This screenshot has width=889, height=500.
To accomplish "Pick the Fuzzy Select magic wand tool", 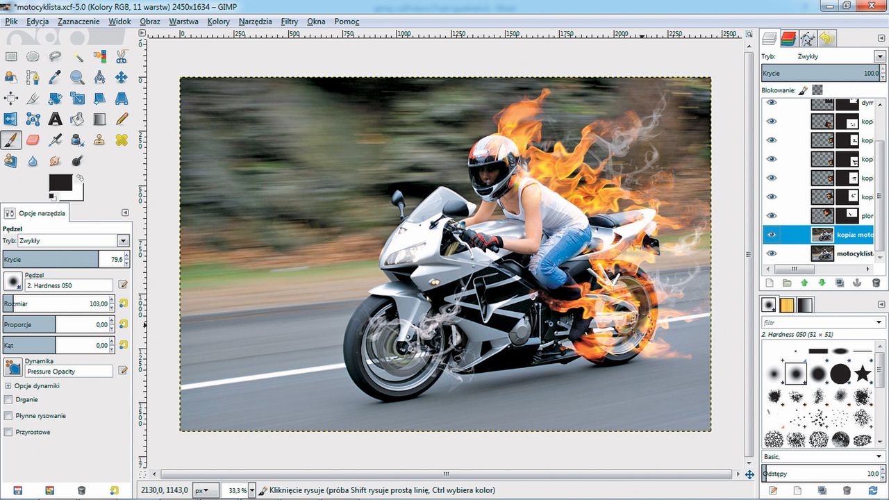I will click(x=77, y=57).
